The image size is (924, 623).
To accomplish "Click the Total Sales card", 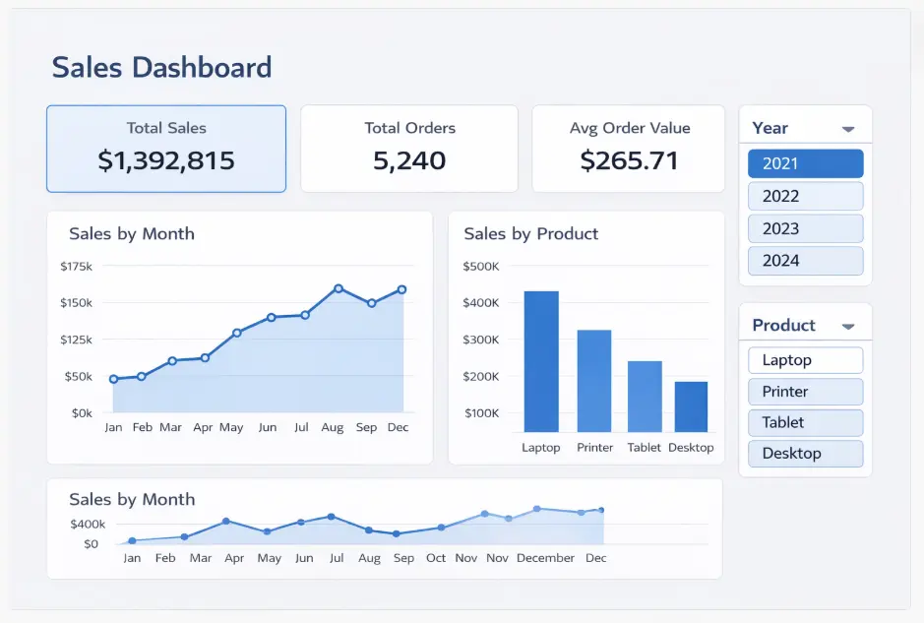I will 166,149.
